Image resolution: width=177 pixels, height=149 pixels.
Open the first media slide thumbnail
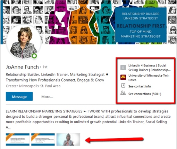[x=18, y=140]
